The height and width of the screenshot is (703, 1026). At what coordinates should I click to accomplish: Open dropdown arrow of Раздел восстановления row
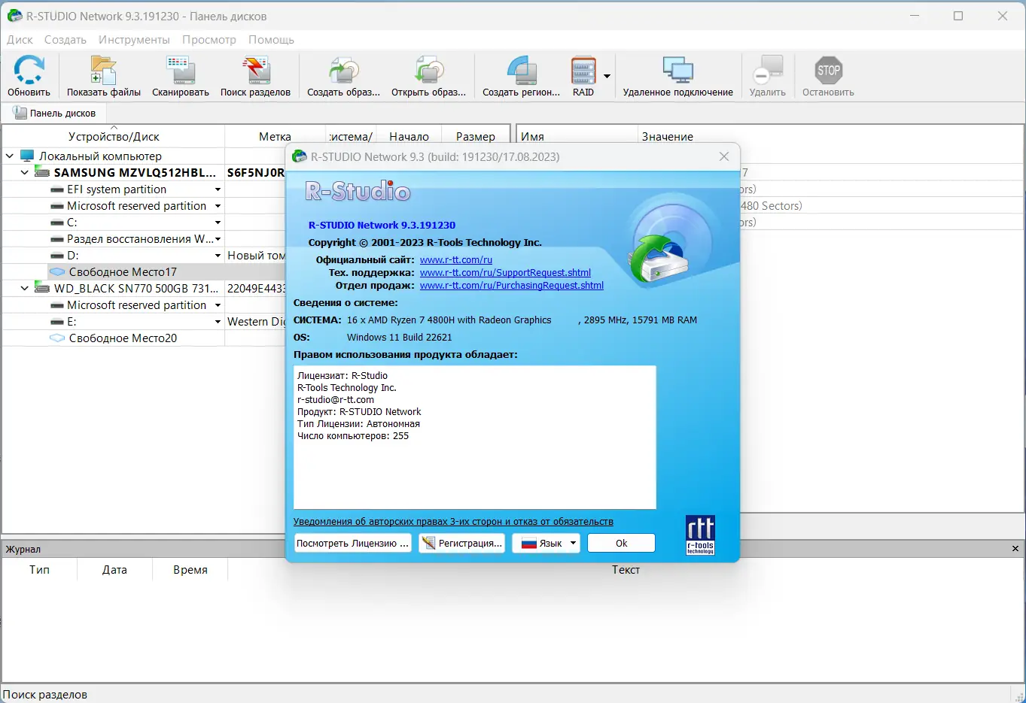point(218,239)
